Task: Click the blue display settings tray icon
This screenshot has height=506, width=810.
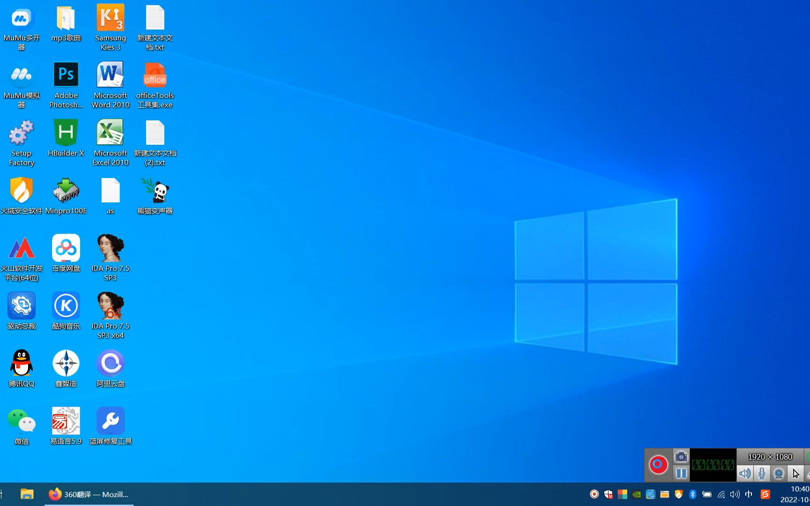Action: click(x=651, y=494)
